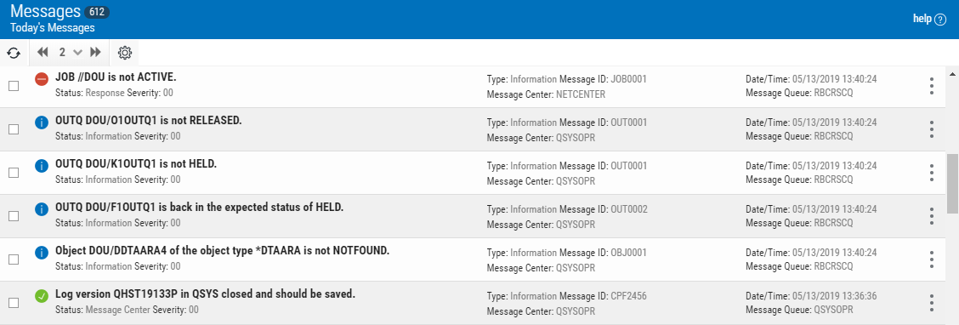Open actions menu for OUTQ DOU/O1OUTQ1 message
Screen dimensions: 959x325
click(x=932, y=129)
